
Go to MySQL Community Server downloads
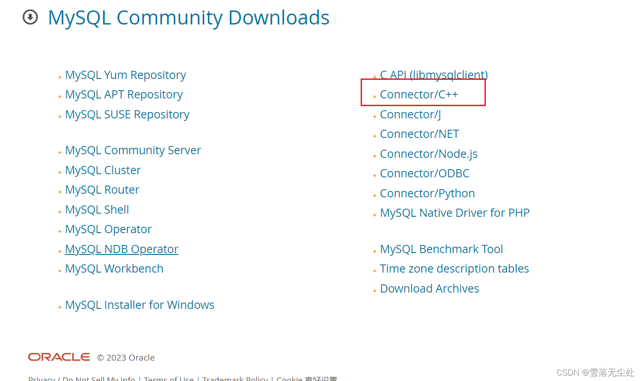[x=133, y=150]
